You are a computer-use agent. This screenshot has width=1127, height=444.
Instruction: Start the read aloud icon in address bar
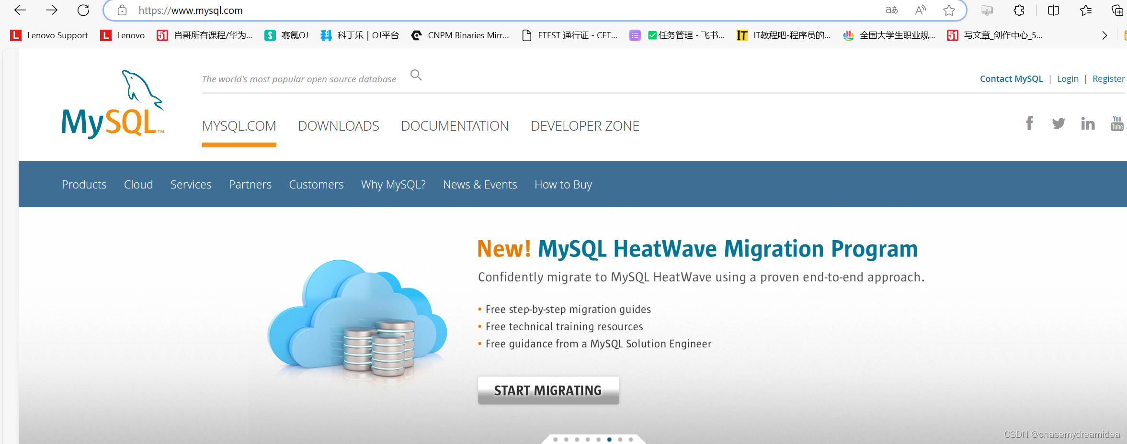pos(921,10)
